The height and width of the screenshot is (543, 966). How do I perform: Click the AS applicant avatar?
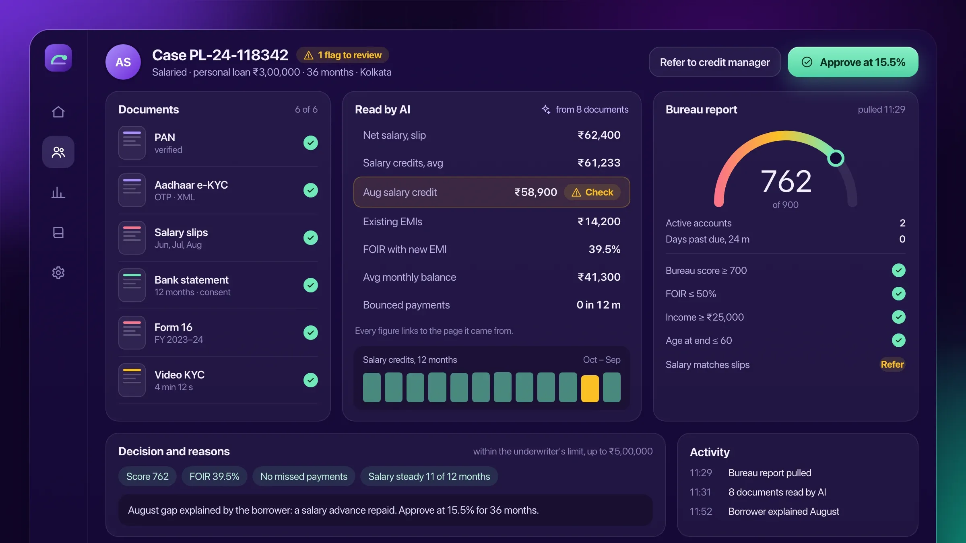coord(123,62)
